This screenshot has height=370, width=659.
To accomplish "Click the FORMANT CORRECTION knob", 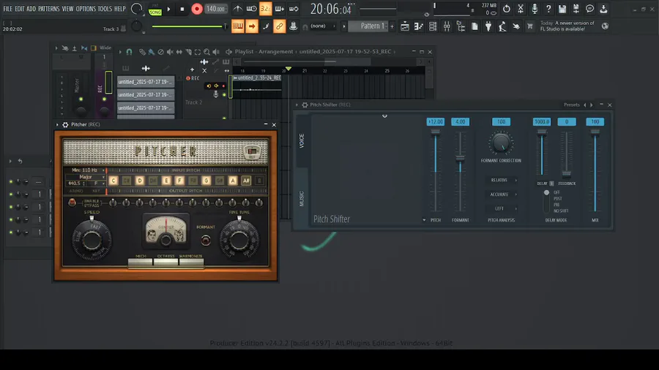I will tap(501, 143).
